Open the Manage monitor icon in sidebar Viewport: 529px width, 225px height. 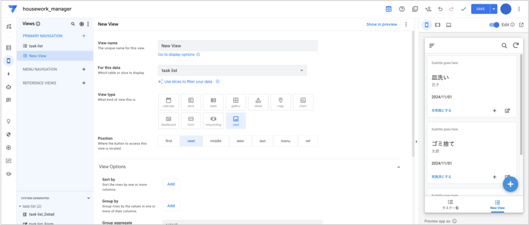click(8, 161)
